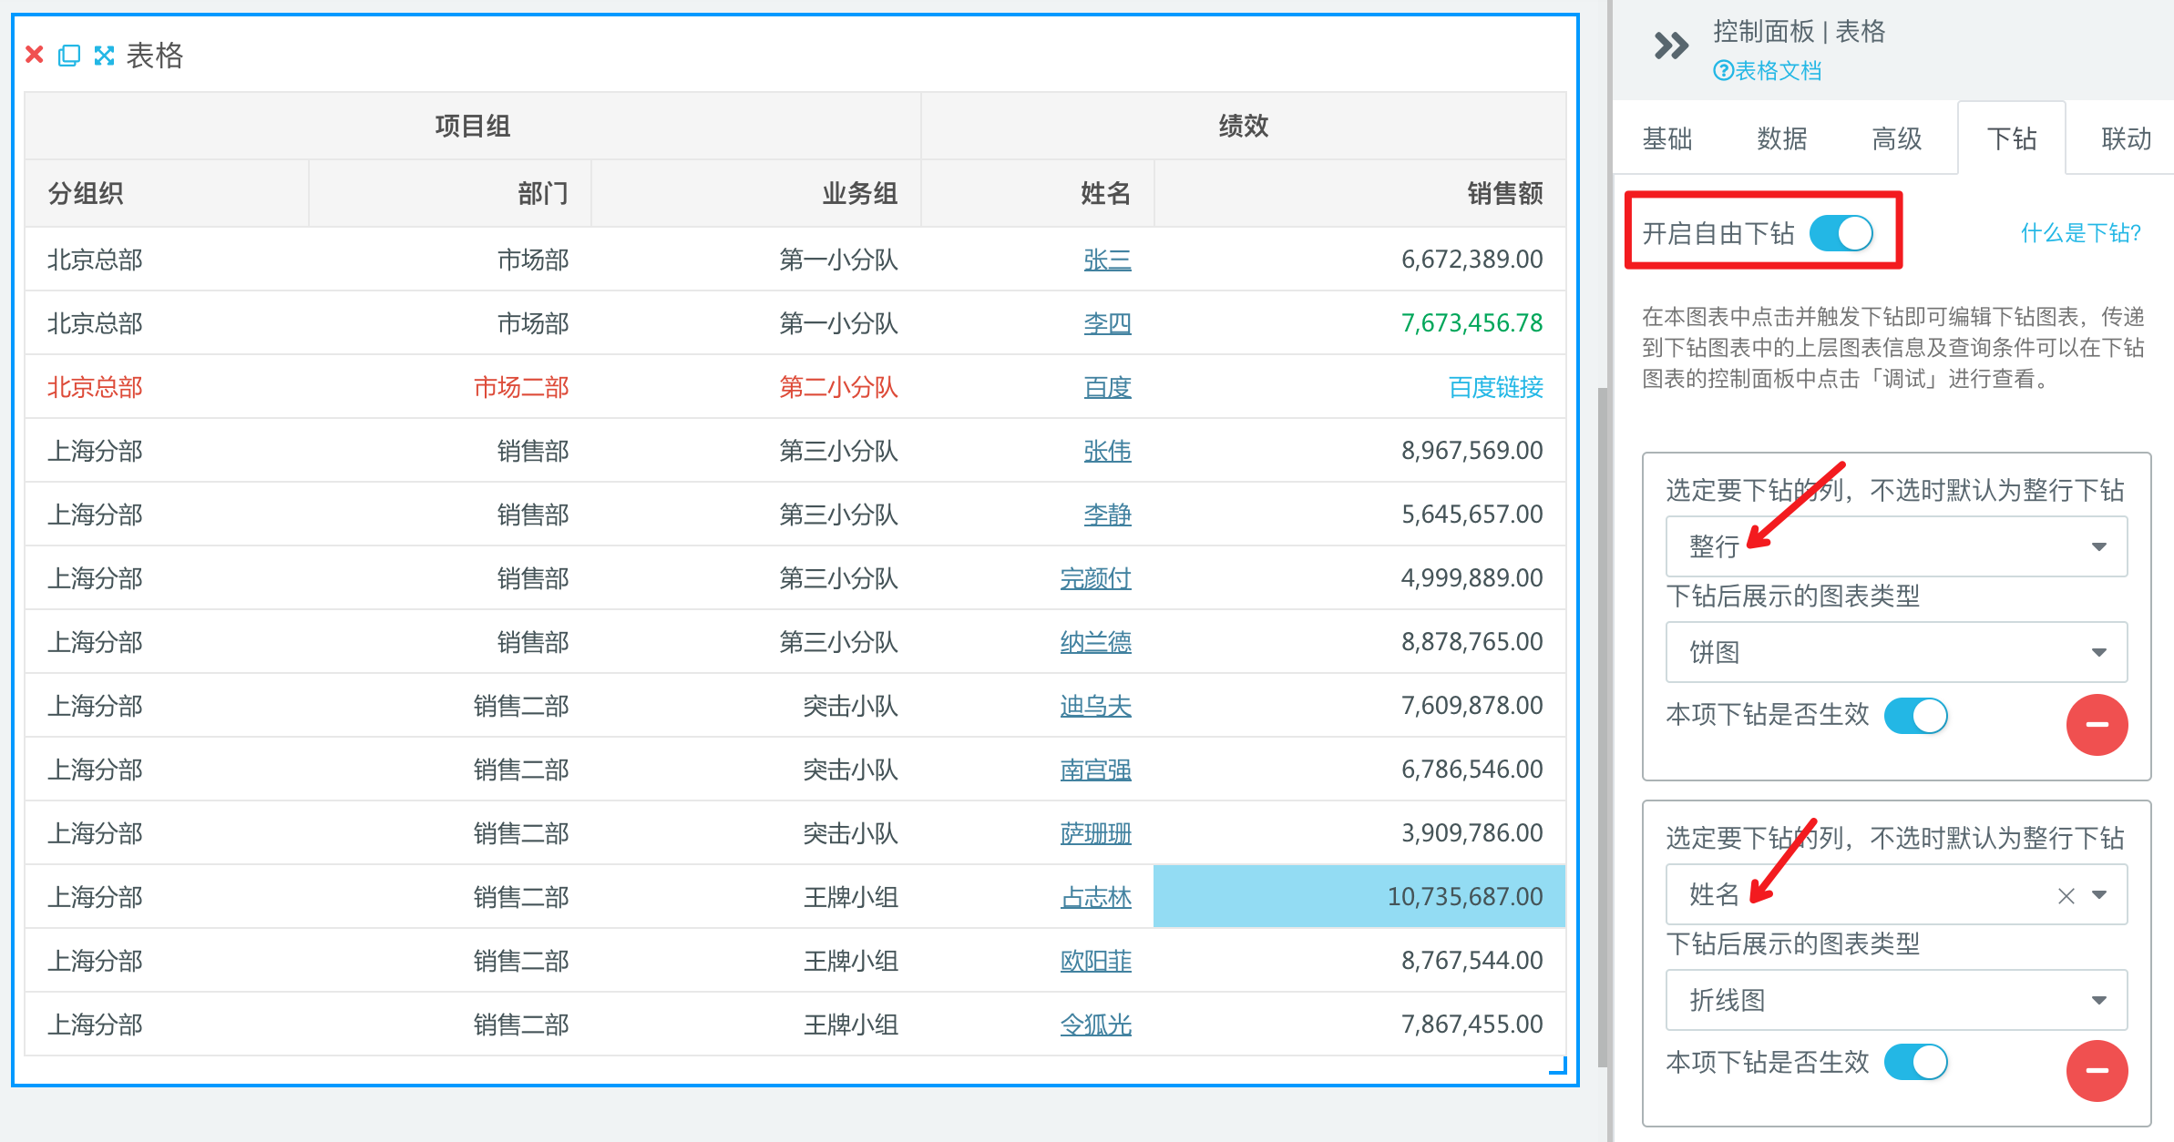Open the 表格文档 help link
This screenshot has height=1142, width=2174.
(1767, 70)
